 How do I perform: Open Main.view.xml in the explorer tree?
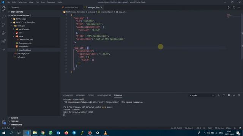pos(34,40)
